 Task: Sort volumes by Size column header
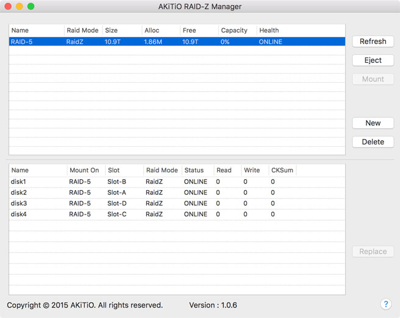coord(121,30)
